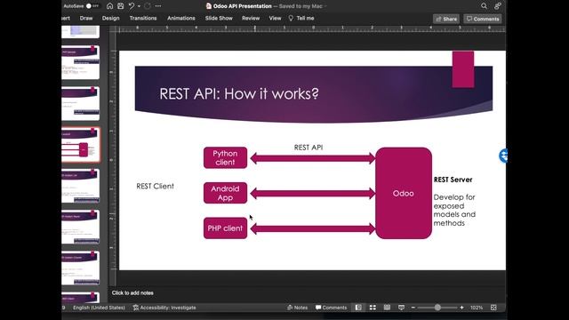The image size is (569, 320).
Task: Click the zoom out minus button
Action: click(413, 308)
